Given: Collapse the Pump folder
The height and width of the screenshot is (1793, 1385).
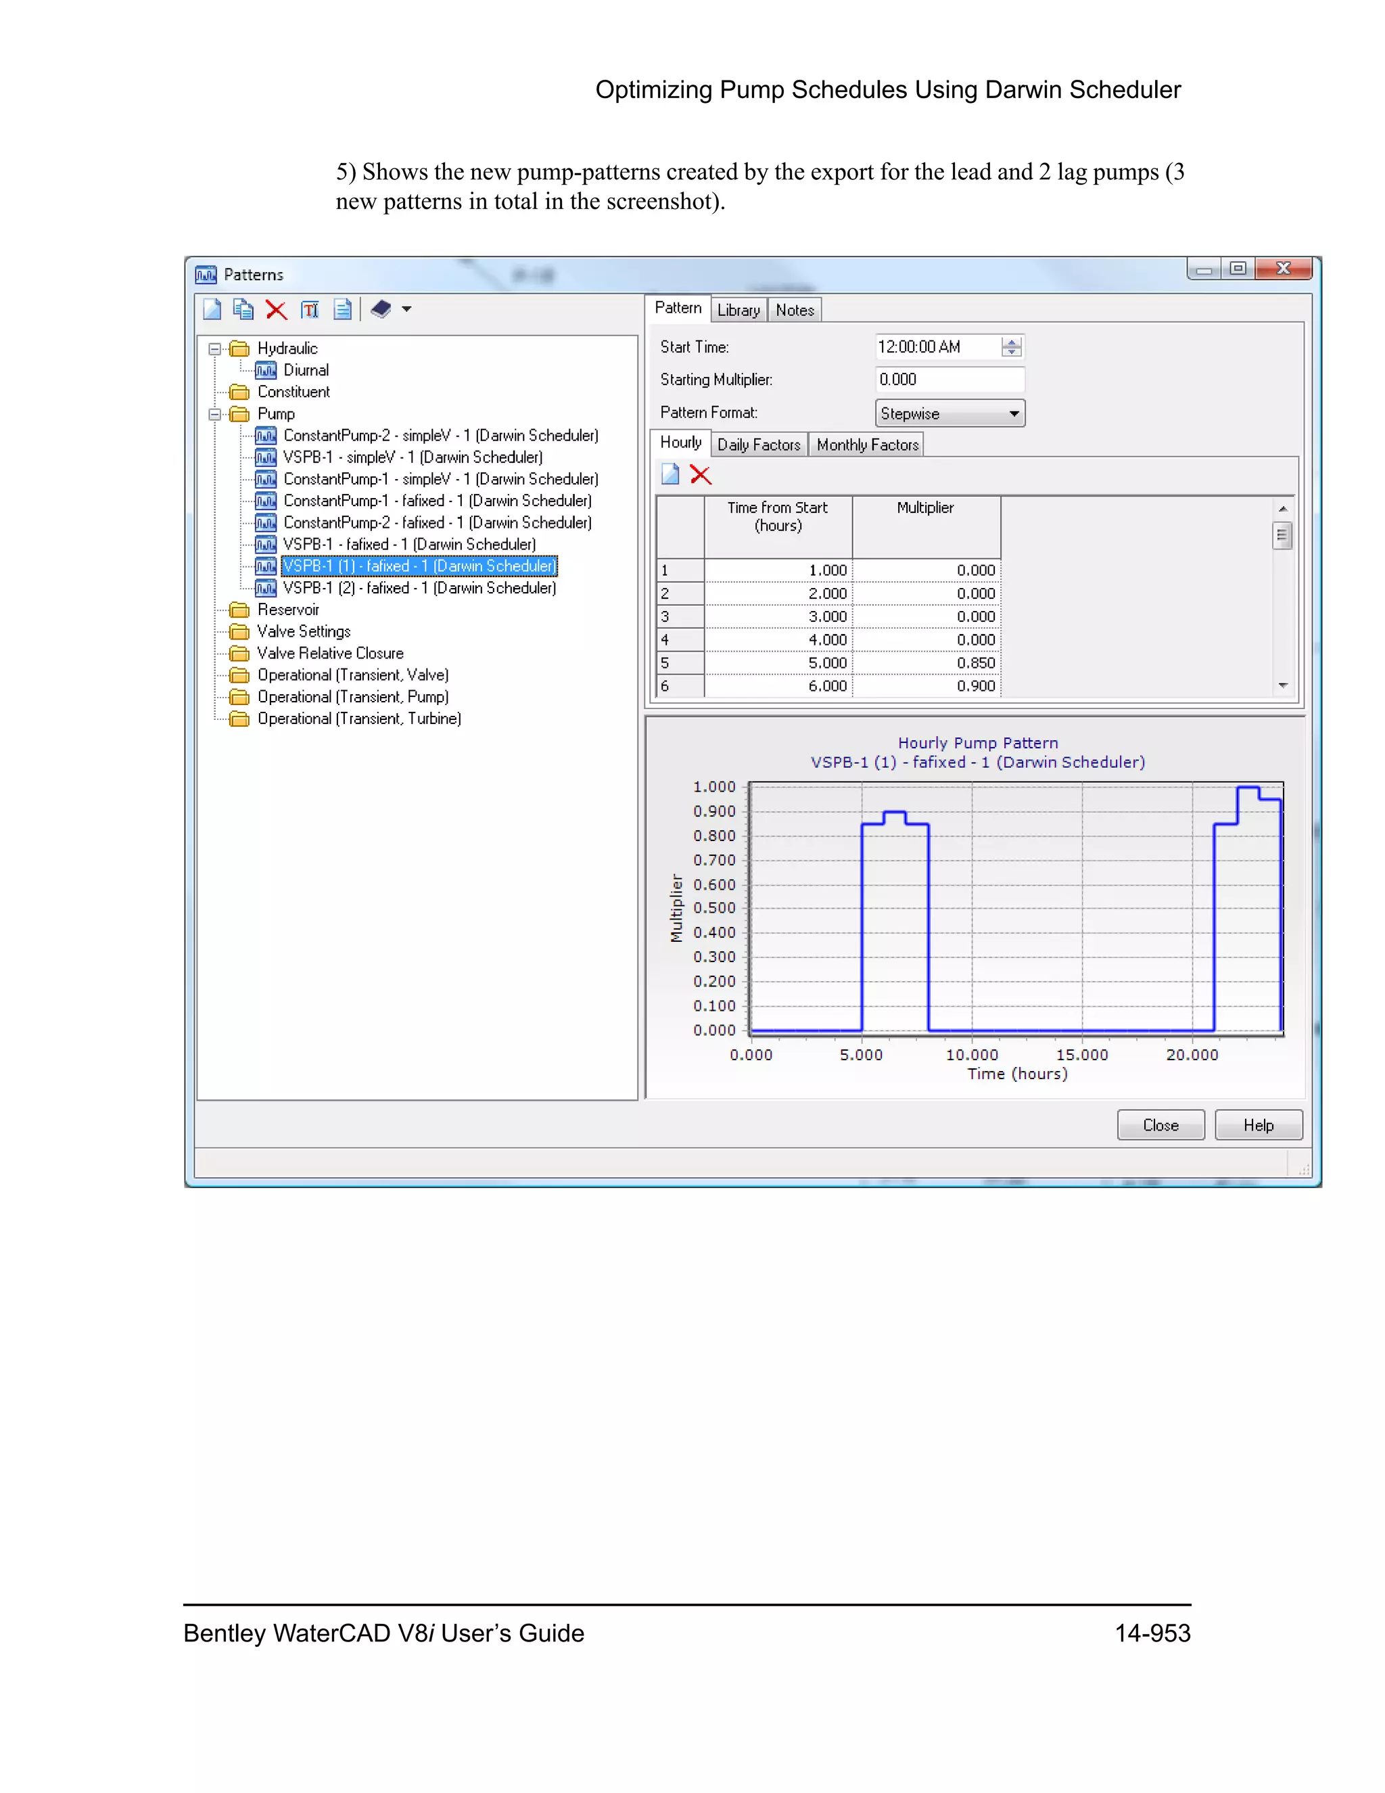Looking at the screenshot, I should pyautogui.click(x=215, y=415).
